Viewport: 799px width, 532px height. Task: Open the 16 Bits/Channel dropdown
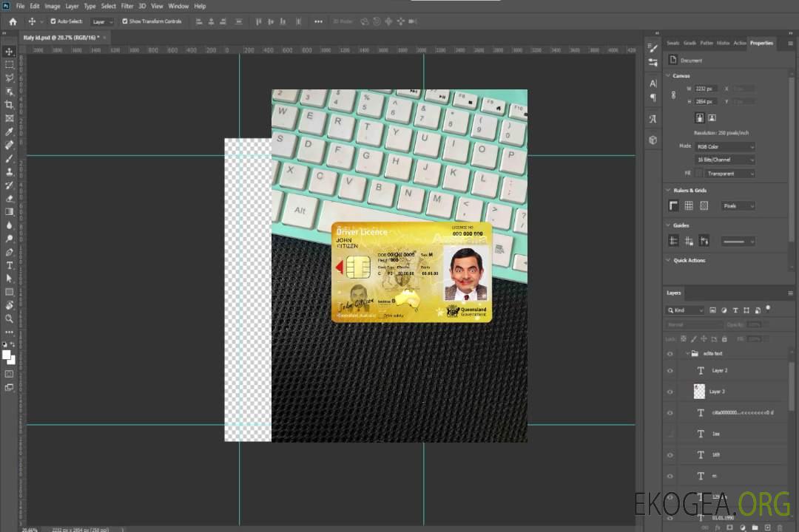(724, 160)
